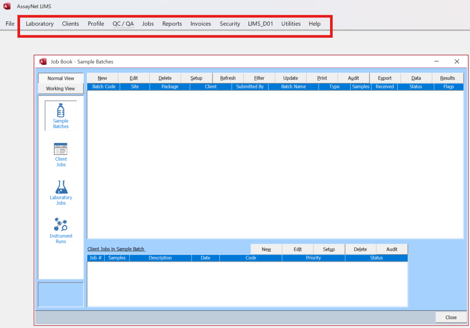
Task: Click the Export button
Action: 385,78
